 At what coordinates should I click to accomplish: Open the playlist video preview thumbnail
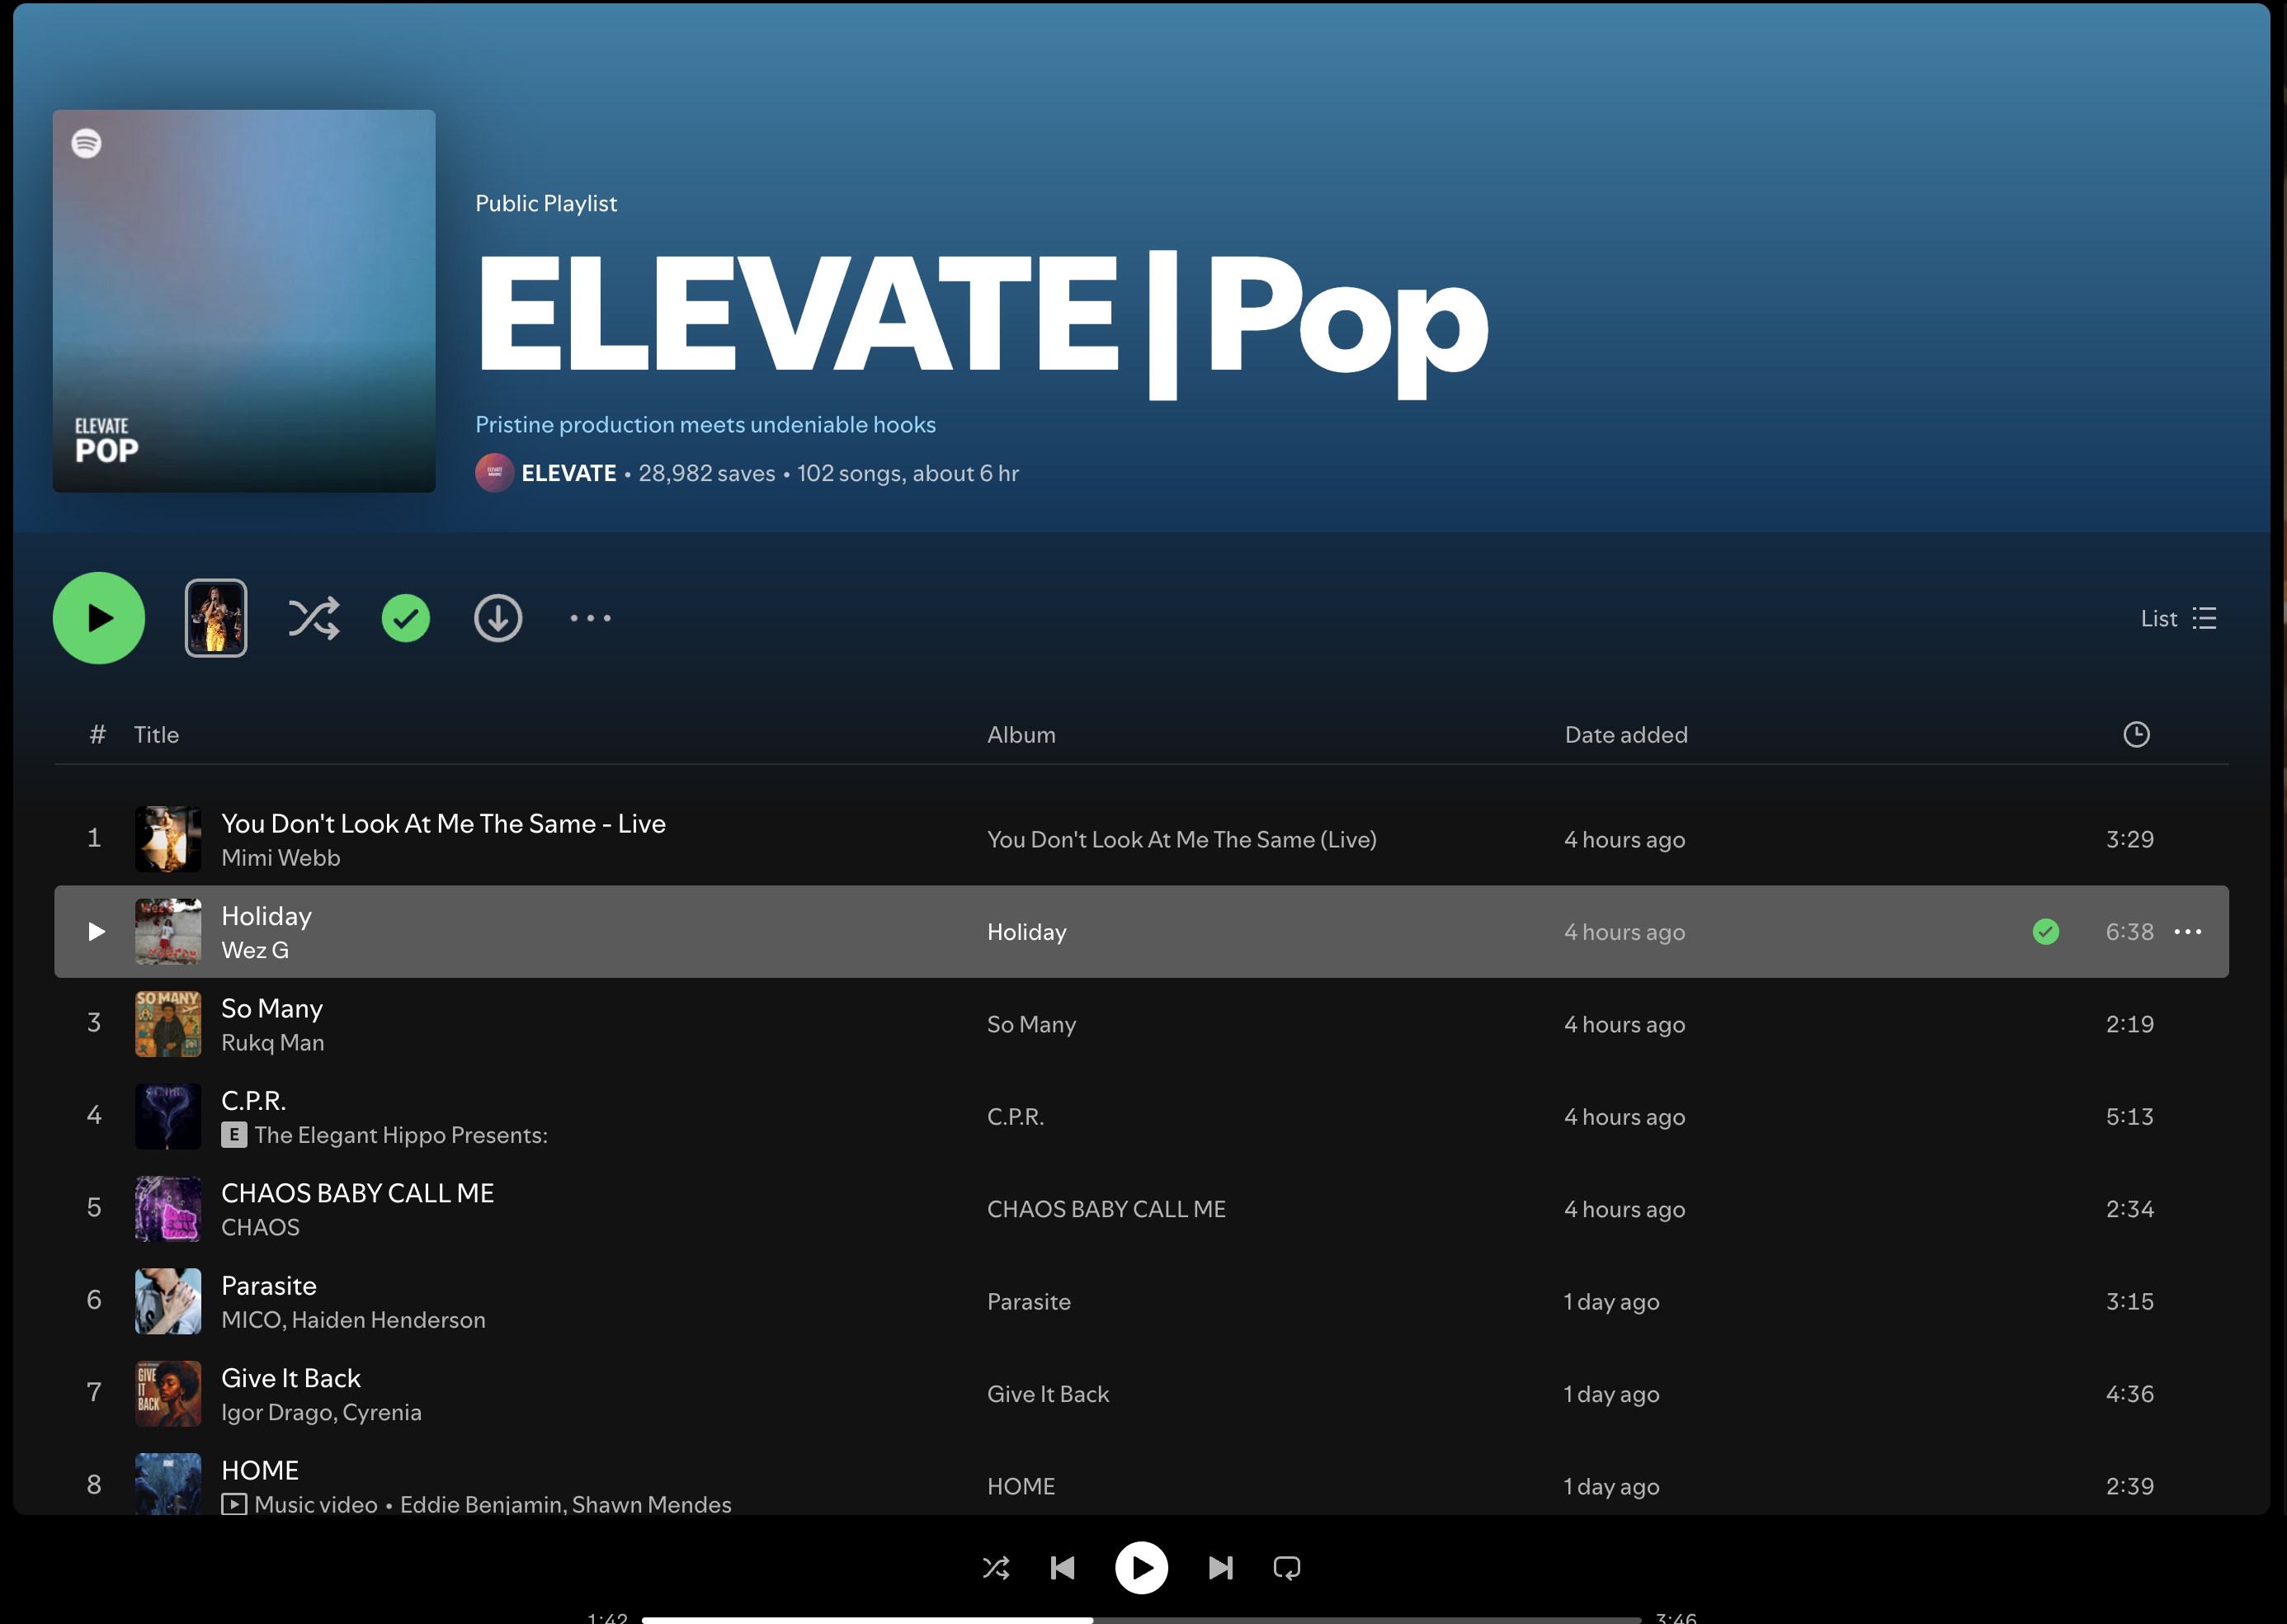click(x=216, y=618)
